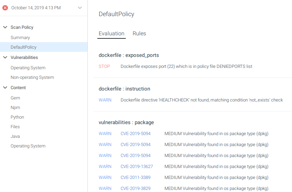Select DefaultPolicy in the sidebar
The image size is (292, 192).
pyautogui.click(x=44, y=47)
